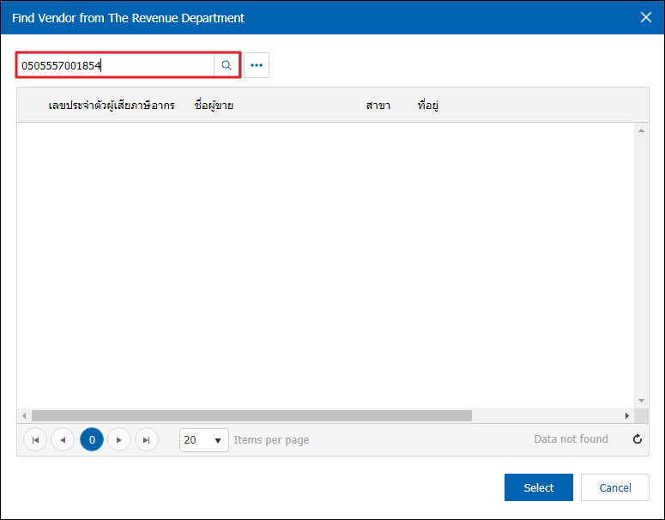Sort by เลขประจำตัวผู้เสียภาษีอากร column header
Viewport: 665px width, 520px height.
point(112,106)
